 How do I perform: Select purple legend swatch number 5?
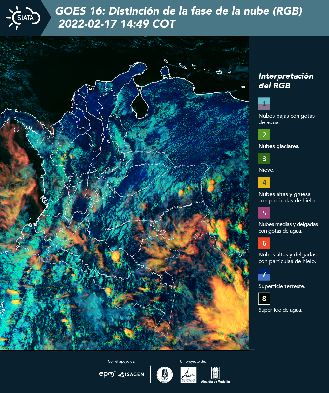click(264, 213)
